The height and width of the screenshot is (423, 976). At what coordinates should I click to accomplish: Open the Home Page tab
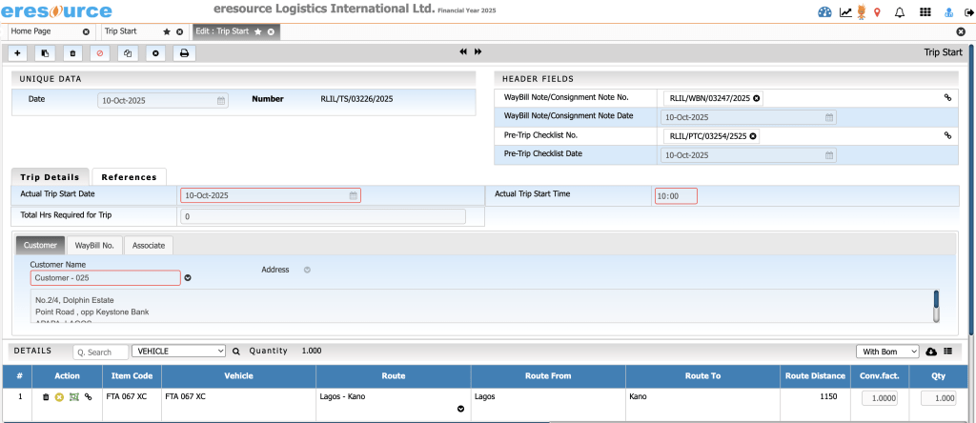click(x=43, y=31)
